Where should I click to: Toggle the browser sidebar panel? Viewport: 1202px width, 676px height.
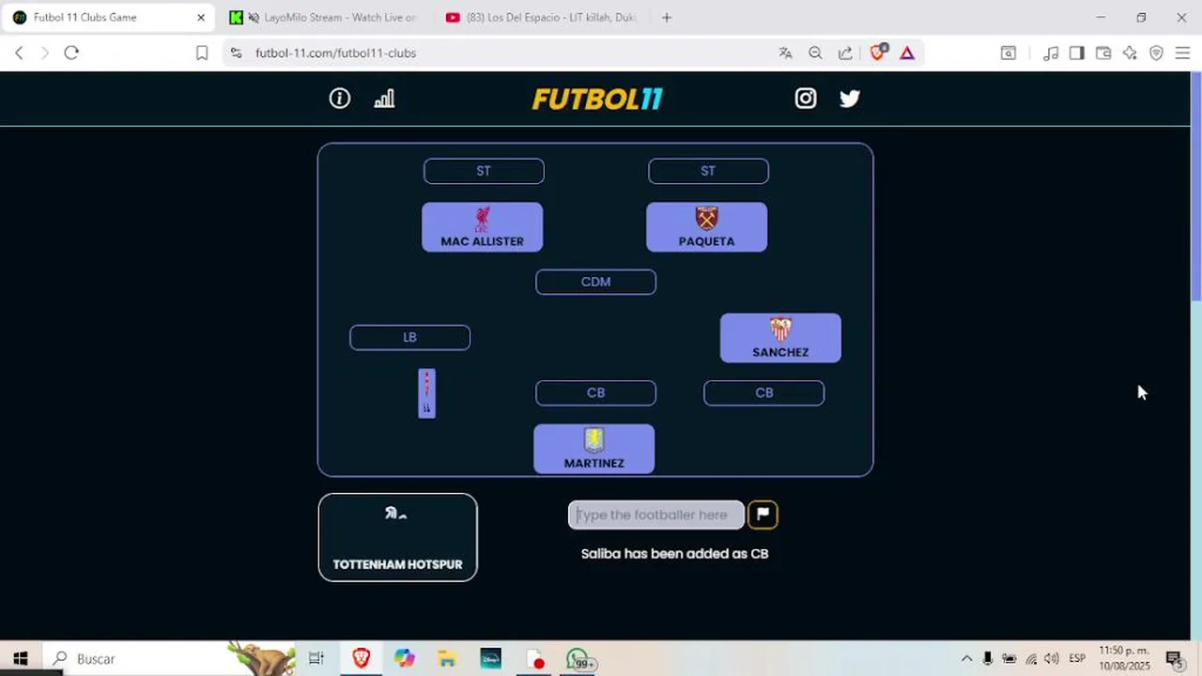(x=1077, y=53)
